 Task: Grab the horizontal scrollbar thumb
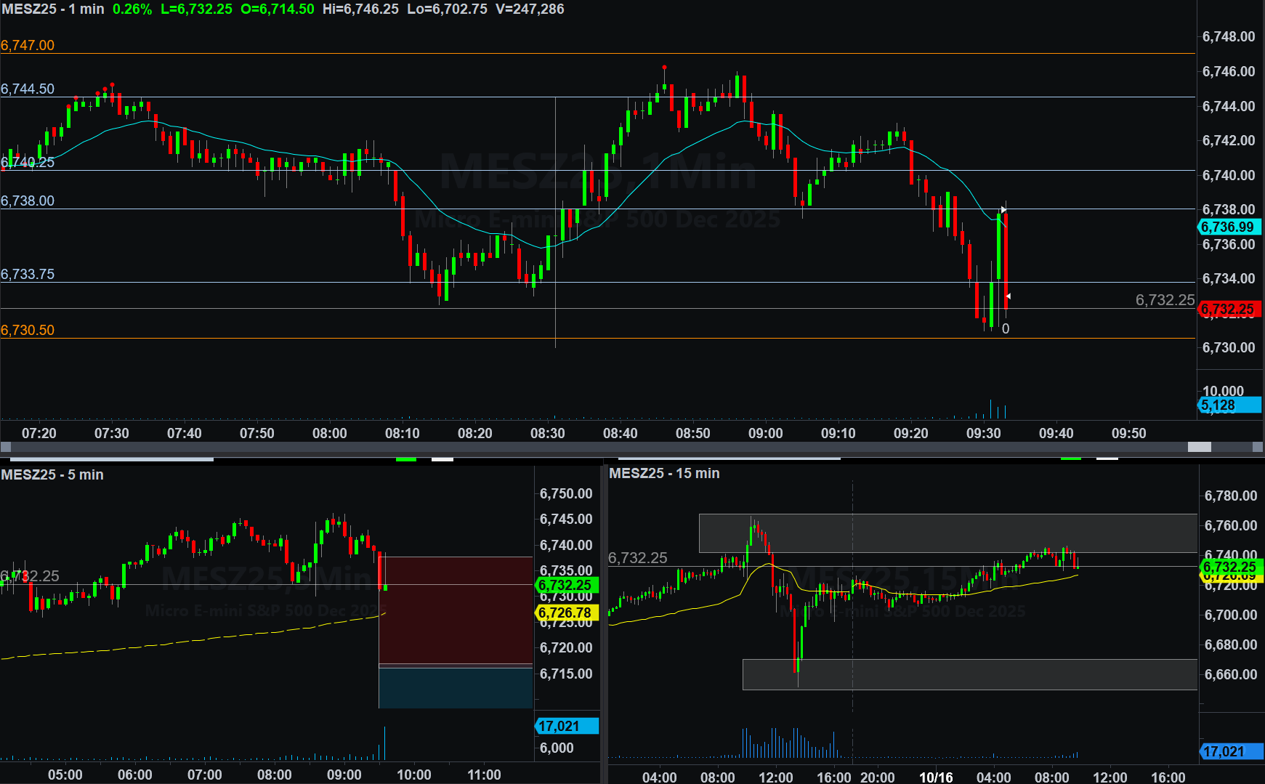(1199, 447)
